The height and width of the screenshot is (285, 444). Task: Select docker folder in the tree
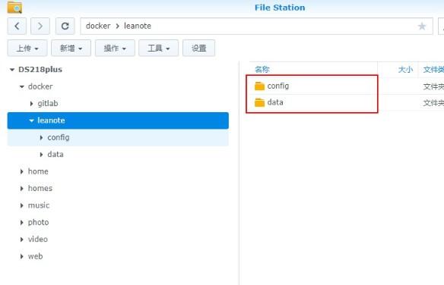pos(40,86)
